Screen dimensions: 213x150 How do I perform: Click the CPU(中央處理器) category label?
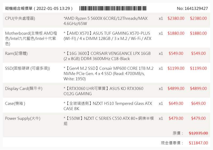(20, 18)
